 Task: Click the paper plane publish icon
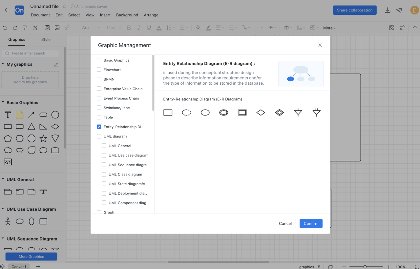pos(399,10)
